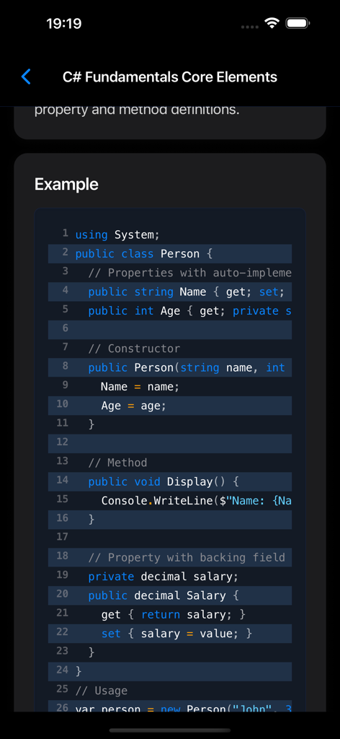The height and width of the screenshot is (739, 340).
Task: Tap the blue back chevron
Action: click(27, 76)
